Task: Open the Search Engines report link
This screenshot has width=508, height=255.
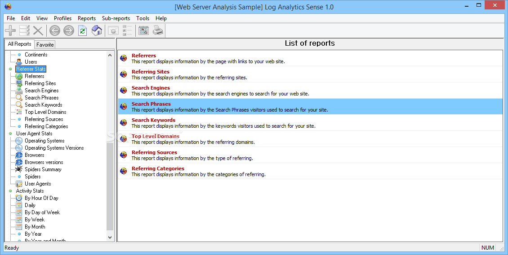Action: 151,88
